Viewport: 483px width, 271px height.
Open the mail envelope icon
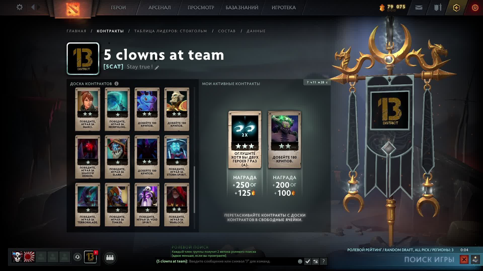click(419, 8)
